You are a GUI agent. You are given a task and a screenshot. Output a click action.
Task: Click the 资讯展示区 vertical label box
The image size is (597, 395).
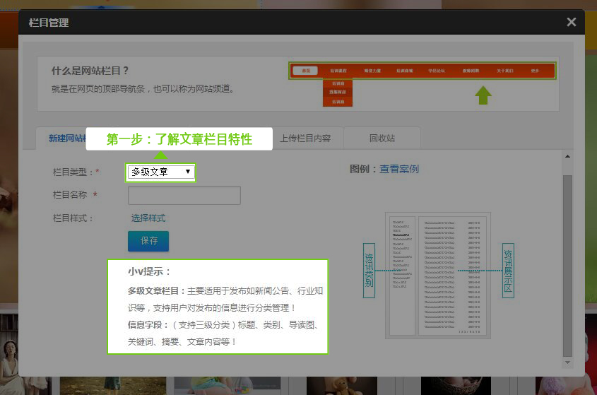click(508, 271)
